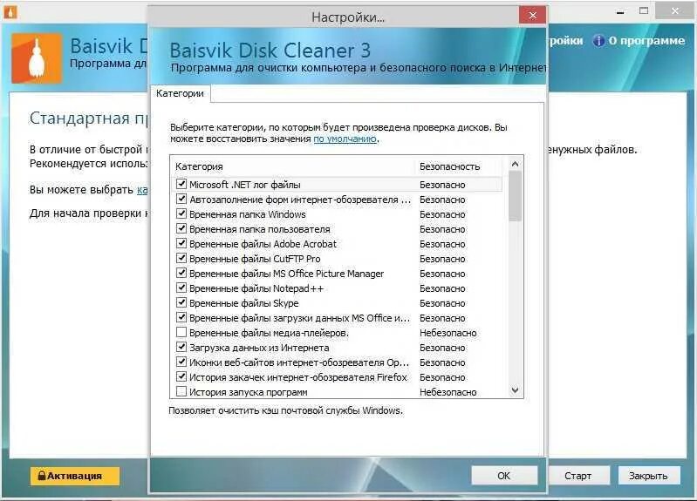Confirm settings with OK button

point(504,476)
